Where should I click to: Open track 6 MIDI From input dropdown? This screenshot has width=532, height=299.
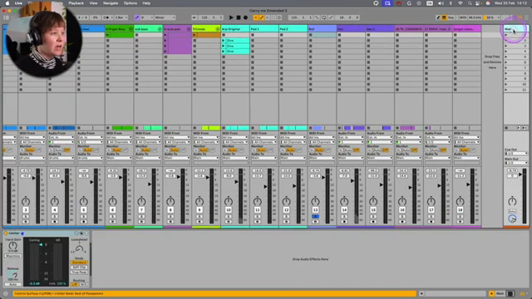[120, 137]
